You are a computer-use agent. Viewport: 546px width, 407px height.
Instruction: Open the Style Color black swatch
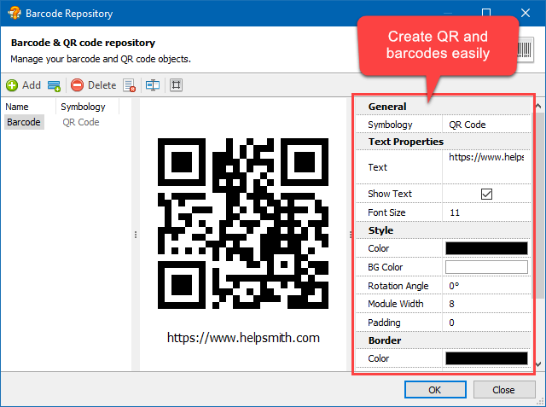click(x=486, y=248)
